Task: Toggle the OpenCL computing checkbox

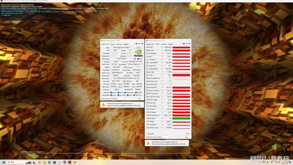Action: pos(111,93)
